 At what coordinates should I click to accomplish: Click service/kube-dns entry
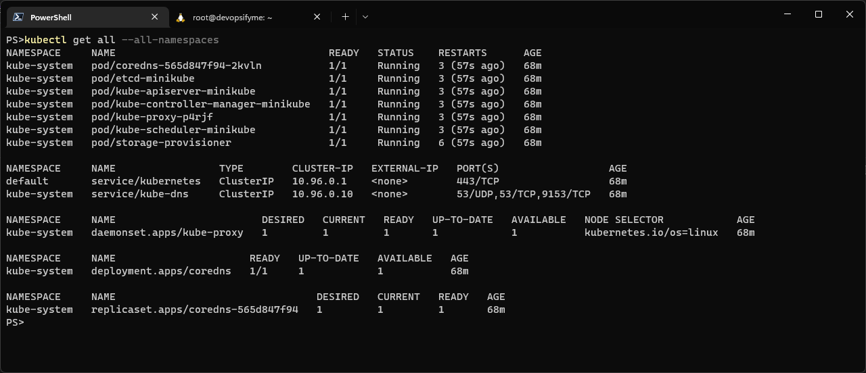click(139, 194)
